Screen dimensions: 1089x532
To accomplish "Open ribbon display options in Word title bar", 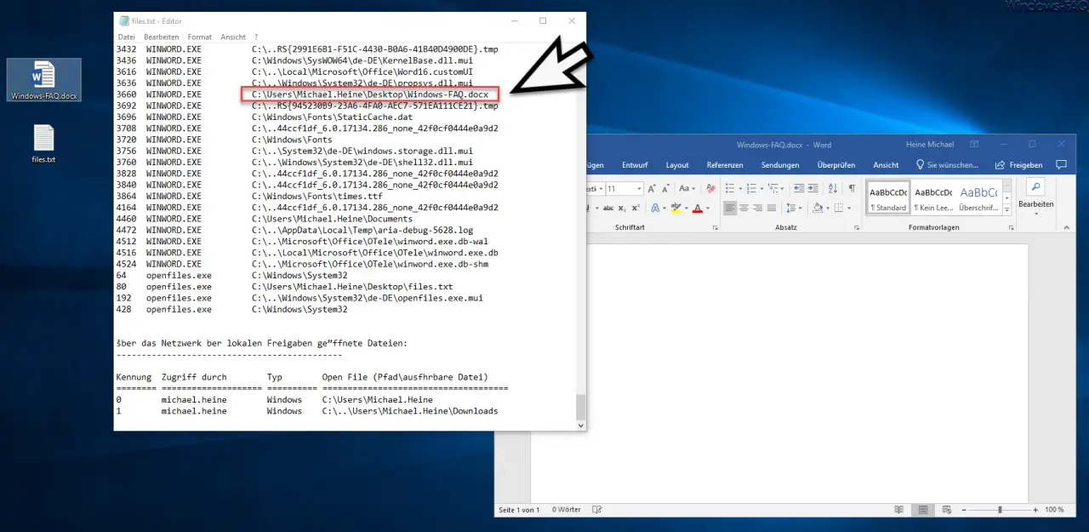I will [972, 145].
